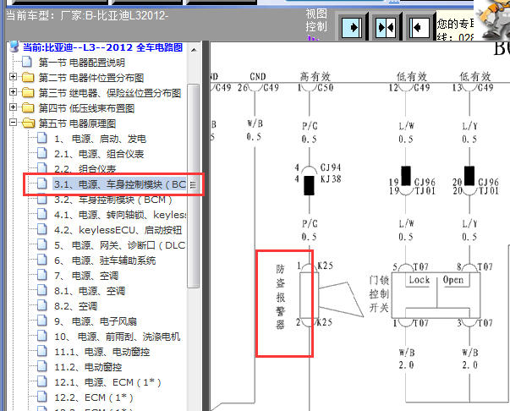This screenshot has height=411, width=510.
Task: Click the view control left-arrow button
Action: 420,27
